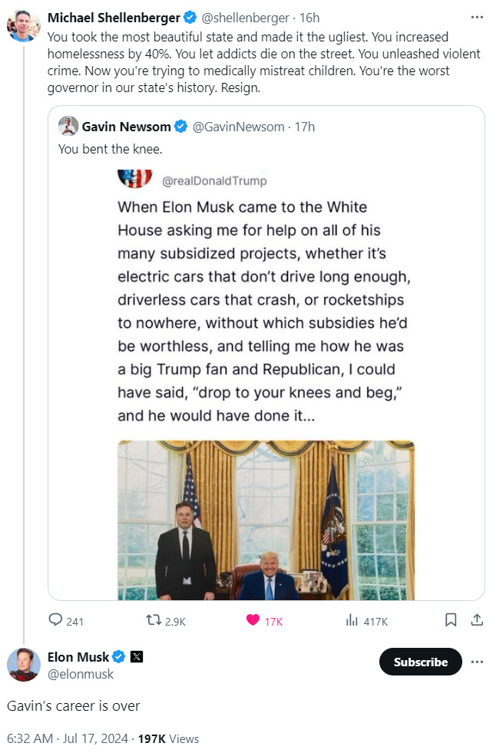Click Elon Musk's blue verified checkmark
493x753 pixels.
point(119,657)
